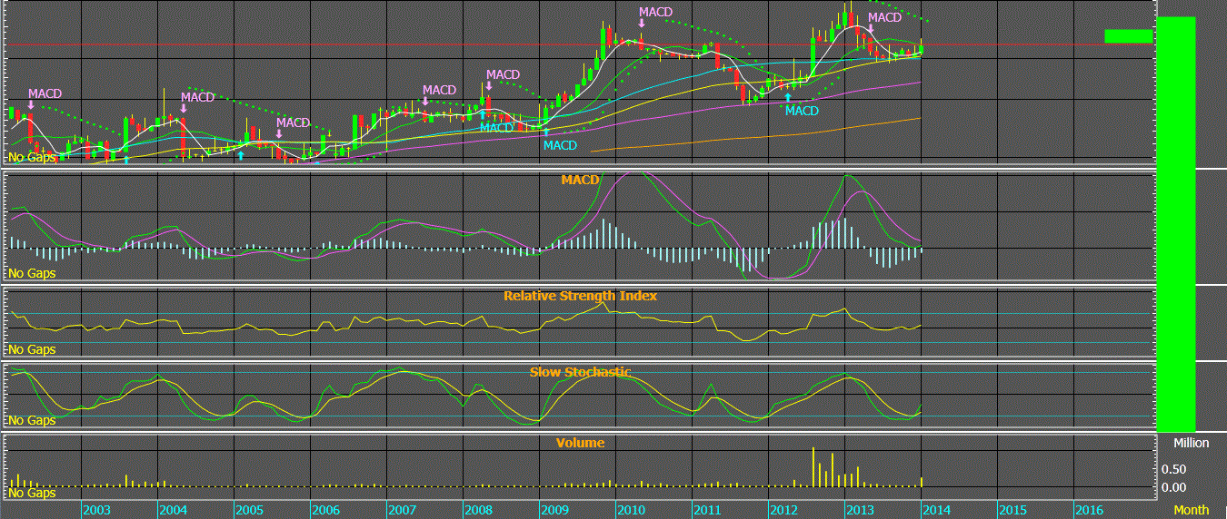Screen dimensions: 1227x519
Task: Select the 2006 axis label
Action: [x=326, y=510]
